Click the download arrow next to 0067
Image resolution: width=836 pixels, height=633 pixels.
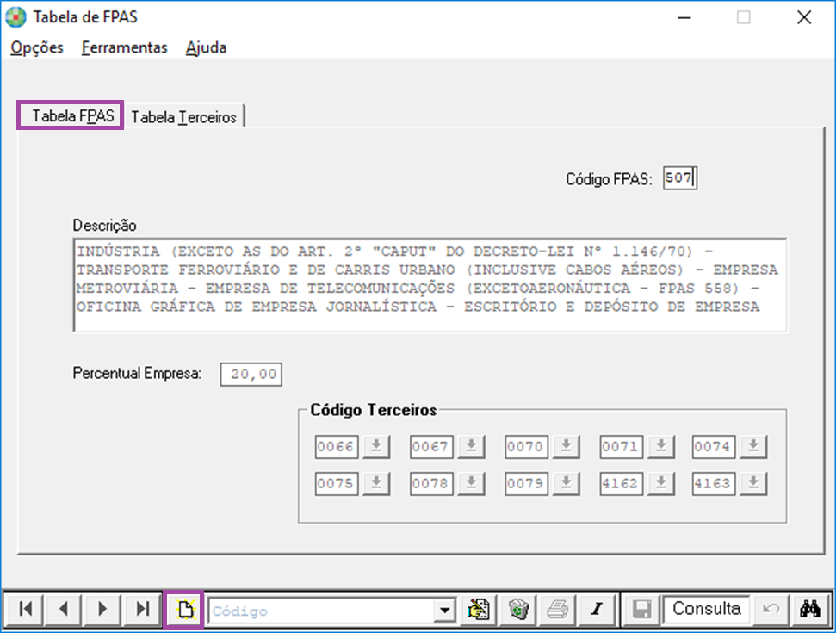pos(471,446)
